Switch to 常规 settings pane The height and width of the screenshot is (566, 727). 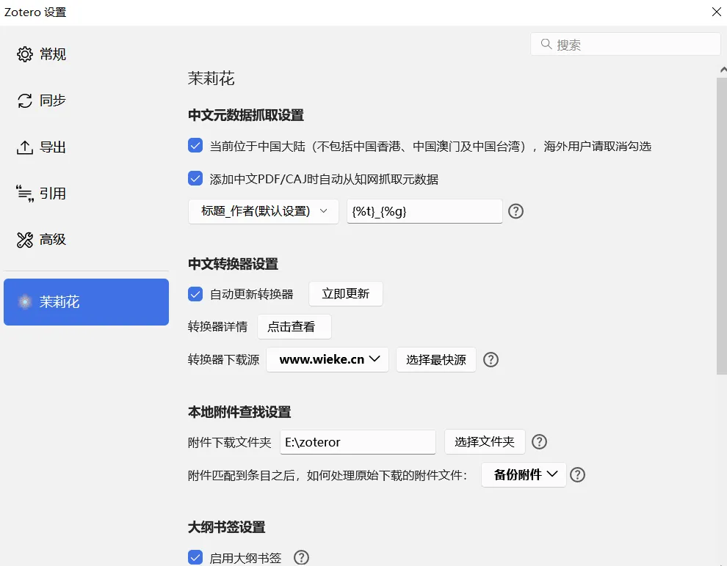point(86,54)
